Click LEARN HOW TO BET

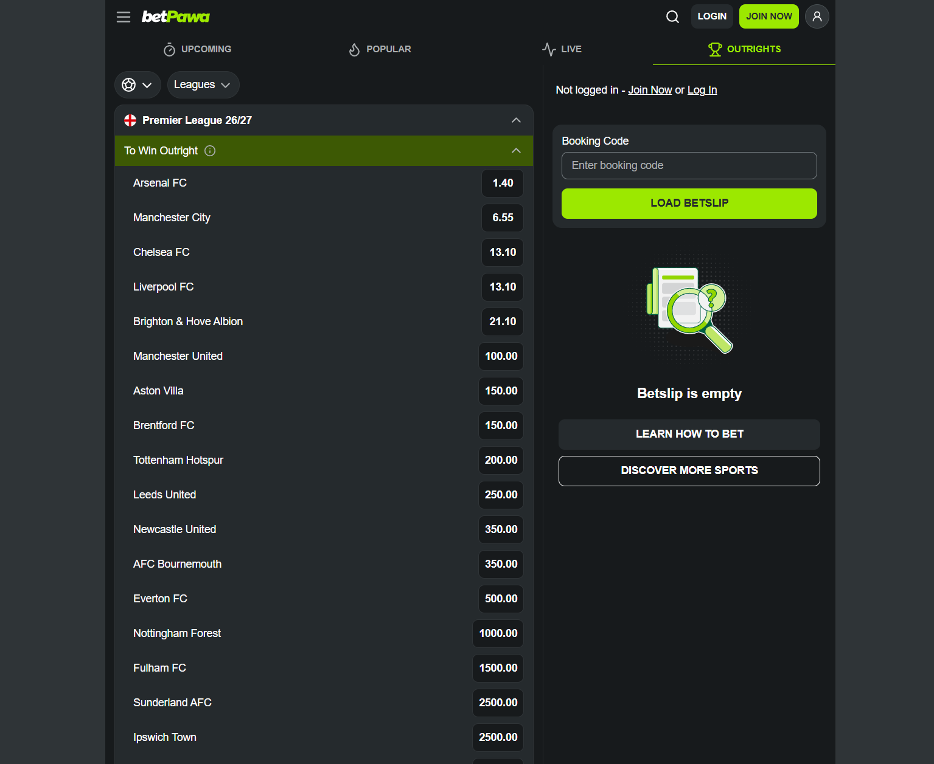point(689,434)
